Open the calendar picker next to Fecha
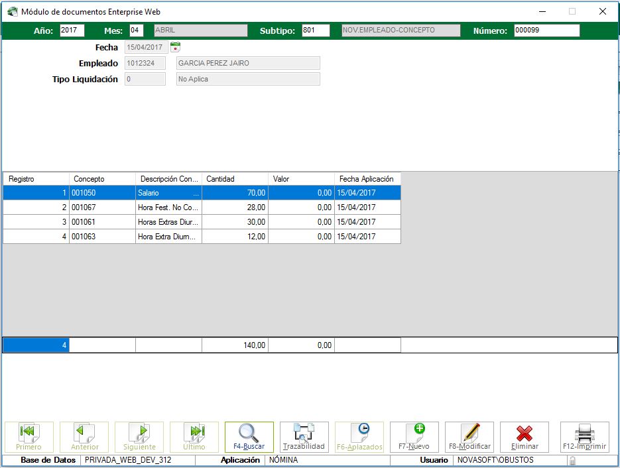The width and height of the screenshot is (620, 468). click(x=175, y=47)
